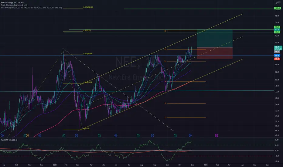The width and height of the screenshot is (283, 167).
Task: Open the purple upcoming earnings marker near February 2022
Action: coord(217,135)
